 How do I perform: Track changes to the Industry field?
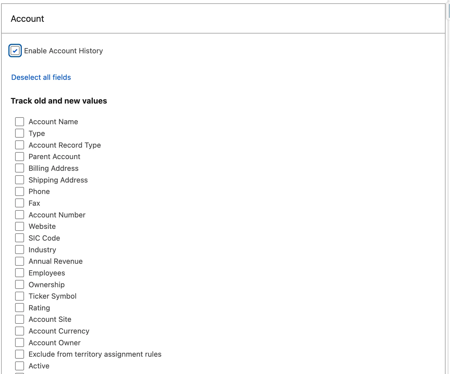point(20,250)
